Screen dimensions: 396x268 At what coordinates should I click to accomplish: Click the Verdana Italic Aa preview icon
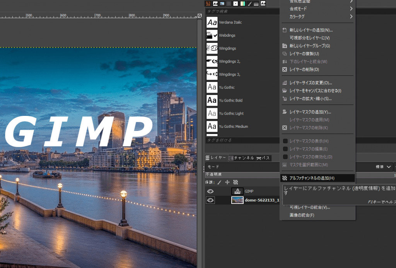(212, 22)
